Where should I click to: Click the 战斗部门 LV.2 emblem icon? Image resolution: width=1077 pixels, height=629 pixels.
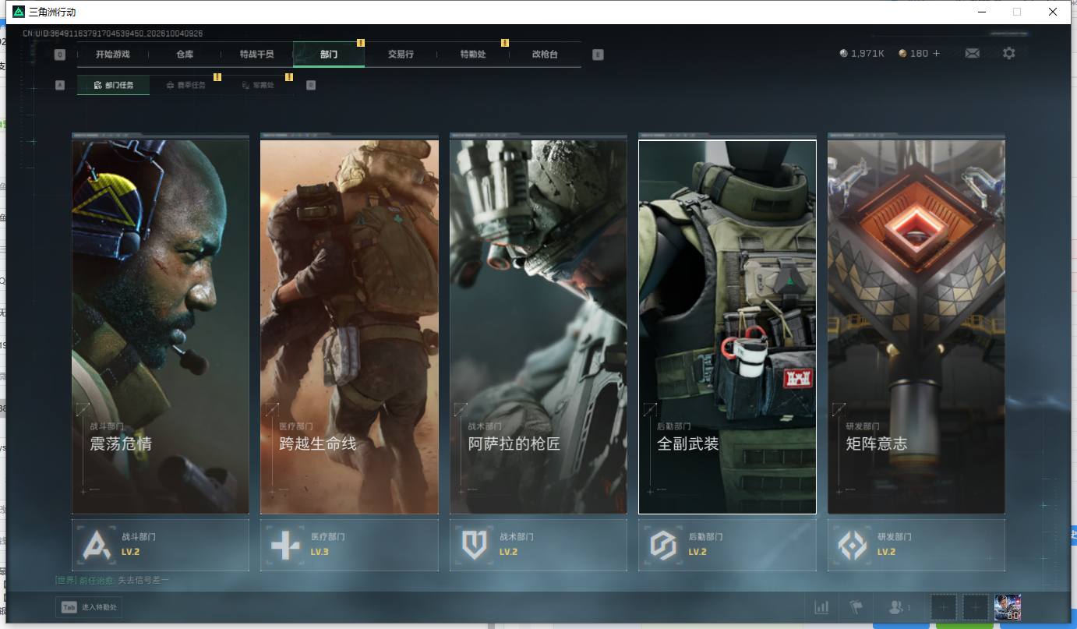97,546
